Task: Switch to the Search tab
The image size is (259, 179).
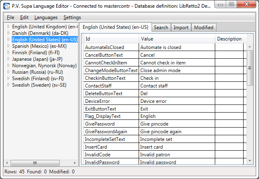Action: [161, 28]
